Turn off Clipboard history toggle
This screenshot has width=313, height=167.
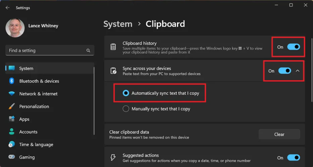point(293,47)
